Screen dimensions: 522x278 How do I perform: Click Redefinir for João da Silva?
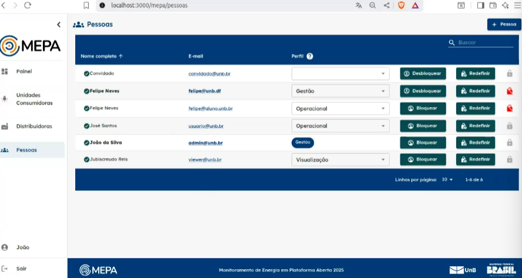(476, 142)
